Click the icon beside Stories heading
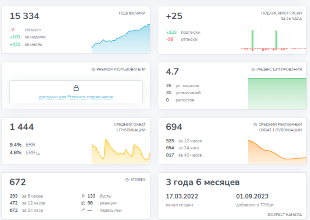The width and height of the screenshot is (310, 220). click(127, 180)
